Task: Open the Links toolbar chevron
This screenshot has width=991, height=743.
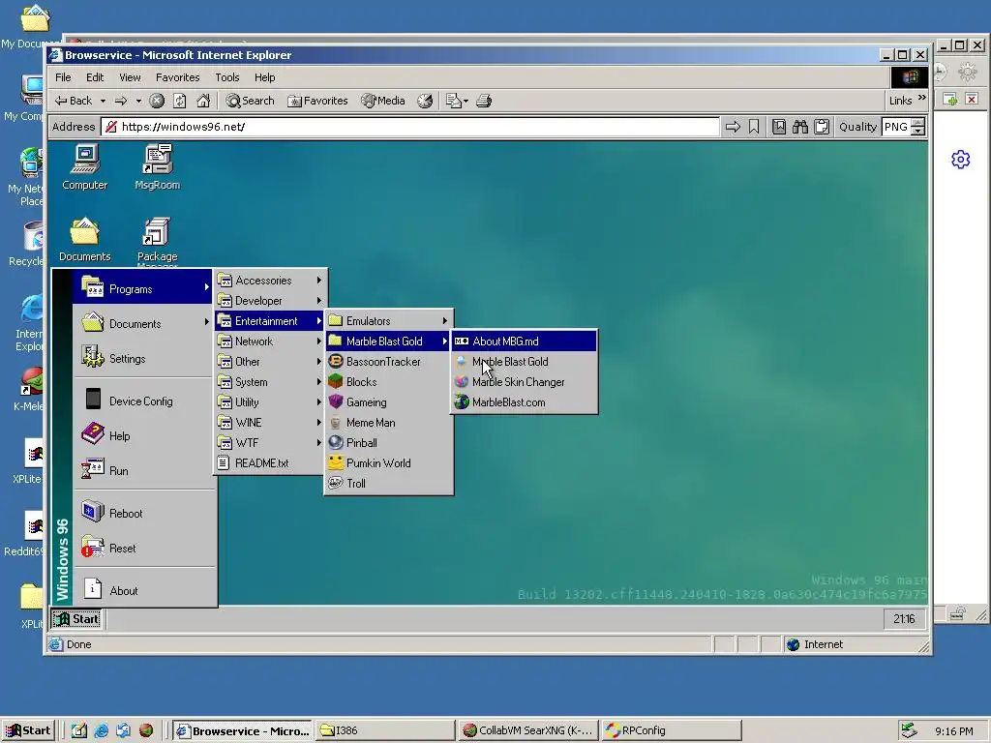Action: click(922, 98)
